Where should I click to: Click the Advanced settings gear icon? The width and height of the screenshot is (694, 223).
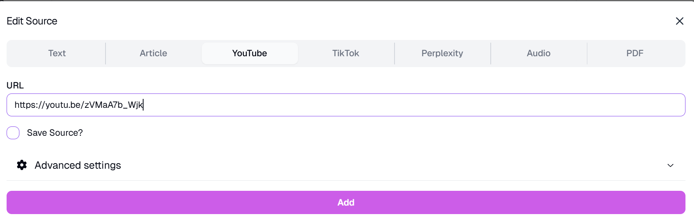(x=22, y=165)
